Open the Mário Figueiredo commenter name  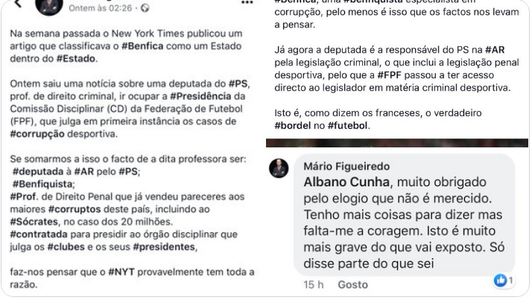[x=346, y=167]
